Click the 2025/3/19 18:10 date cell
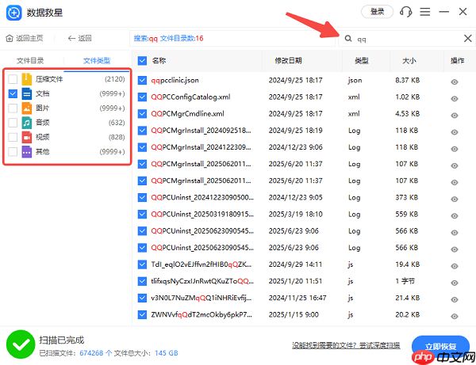This screenshot has width=476, height=365. [295, 214]
